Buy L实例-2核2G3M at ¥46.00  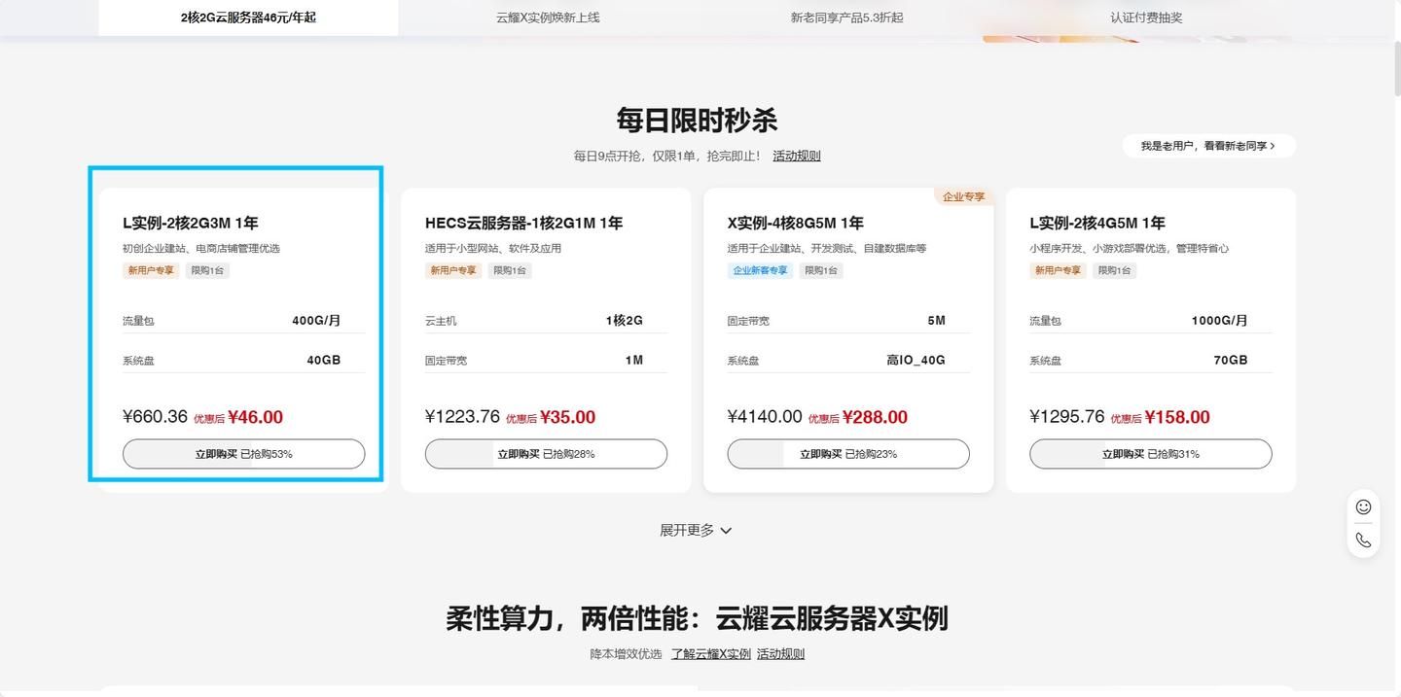(243, 454)
